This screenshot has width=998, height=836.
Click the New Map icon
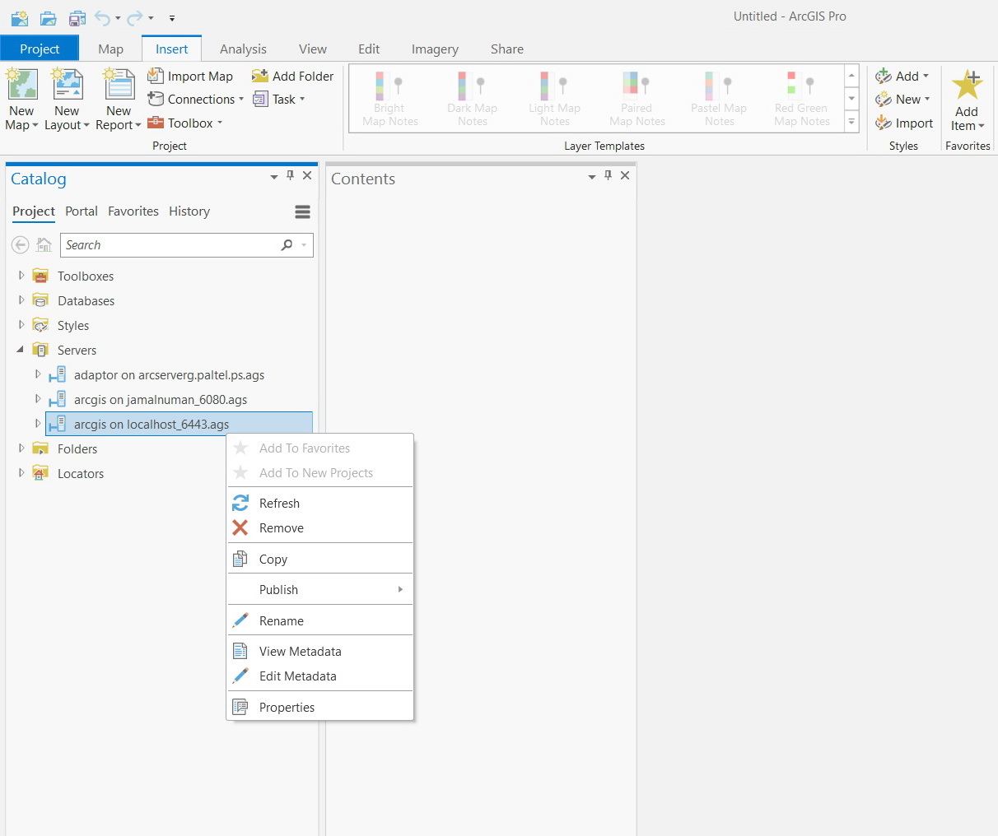[22, 85]
